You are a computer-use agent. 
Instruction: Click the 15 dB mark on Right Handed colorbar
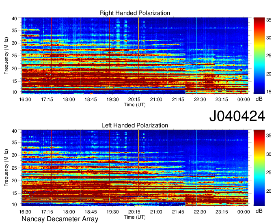[269, 92]
